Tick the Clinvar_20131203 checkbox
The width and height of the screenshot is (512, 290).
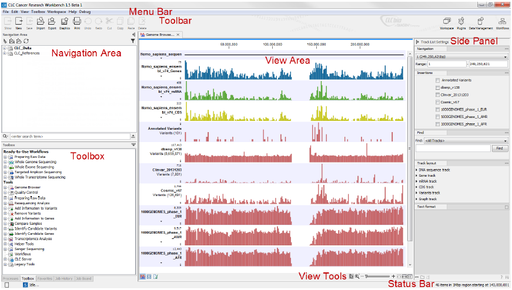(437, 95)
